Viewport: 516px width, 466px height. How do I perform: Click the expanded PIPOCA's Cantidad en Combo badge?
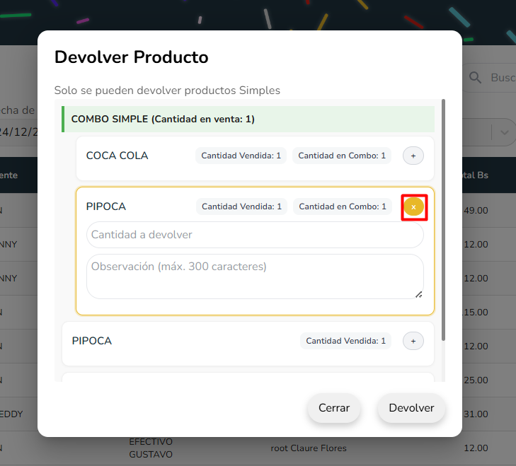click(x=343, y=206)
